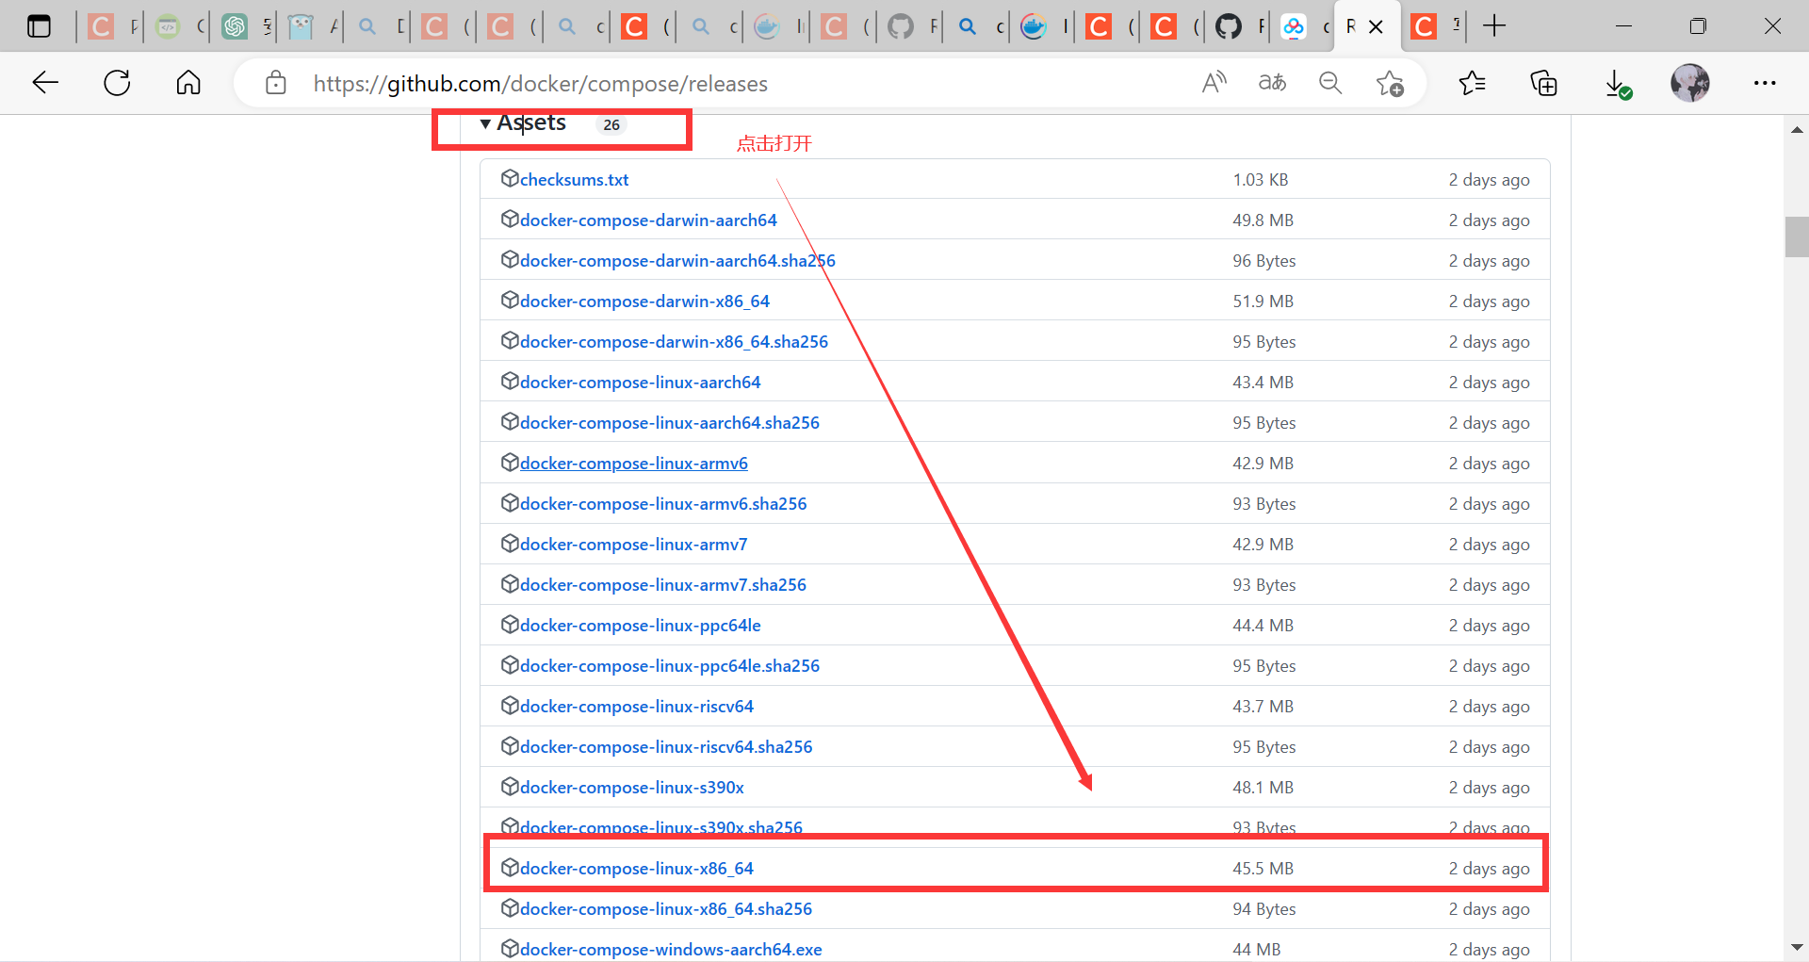Open a new browser tab
The image size is (1809, 962).
1494,26
